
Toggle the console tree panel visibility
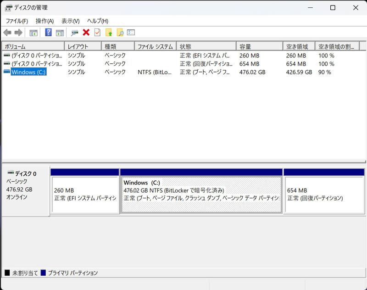pyautogui.click(x=33, y=32)
